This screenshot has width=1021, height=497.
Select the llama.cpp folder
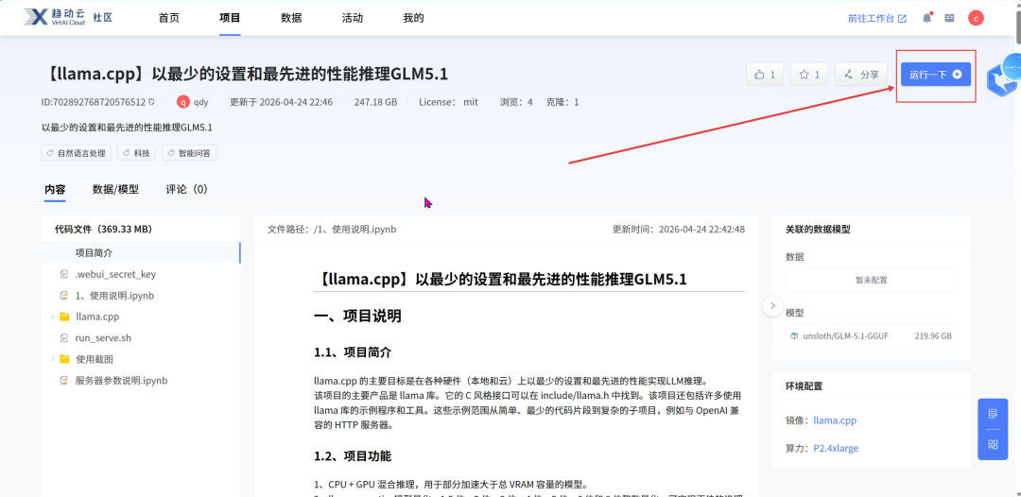(97, 317)
